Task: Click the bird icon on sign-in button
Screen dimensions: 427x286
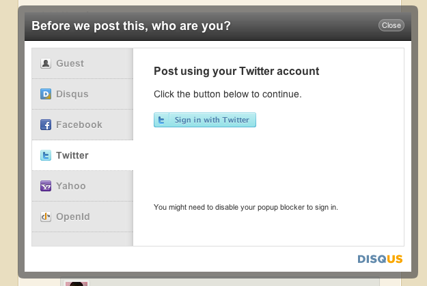Action: [x=162, y=121]
